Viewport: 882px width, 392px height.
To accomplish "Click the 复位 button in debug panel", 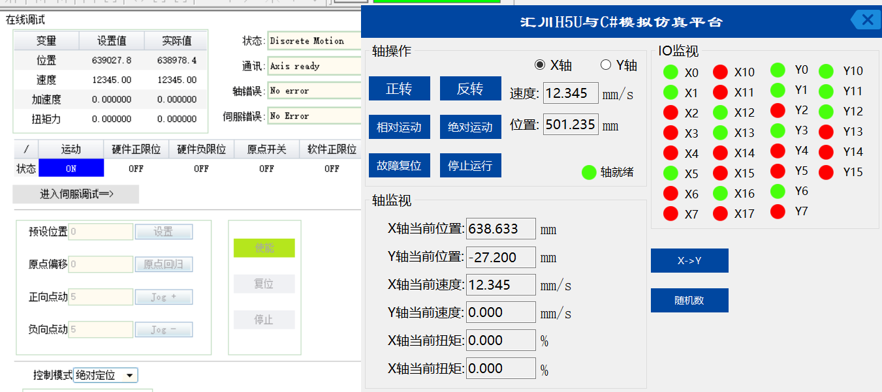I will pos(264,284).
